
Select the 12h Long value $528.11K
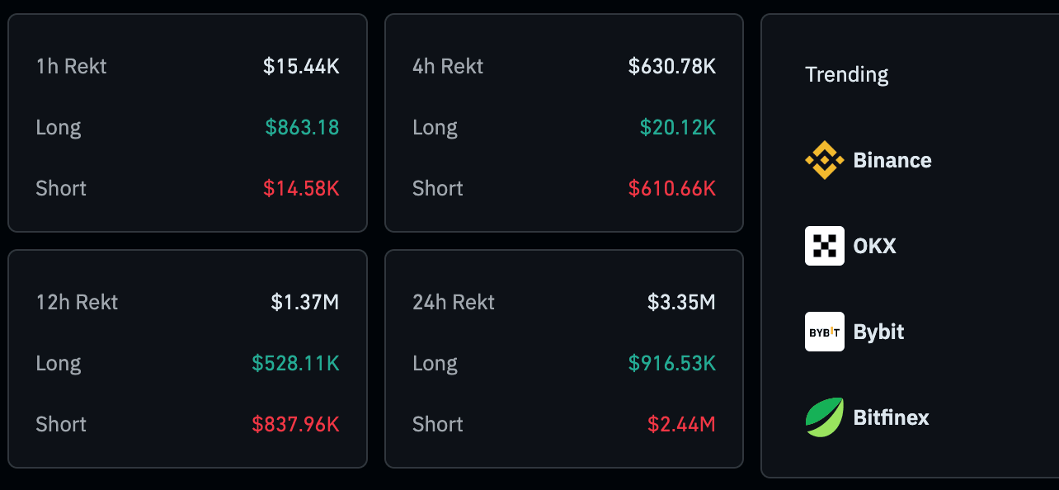(x=295, y=363)
